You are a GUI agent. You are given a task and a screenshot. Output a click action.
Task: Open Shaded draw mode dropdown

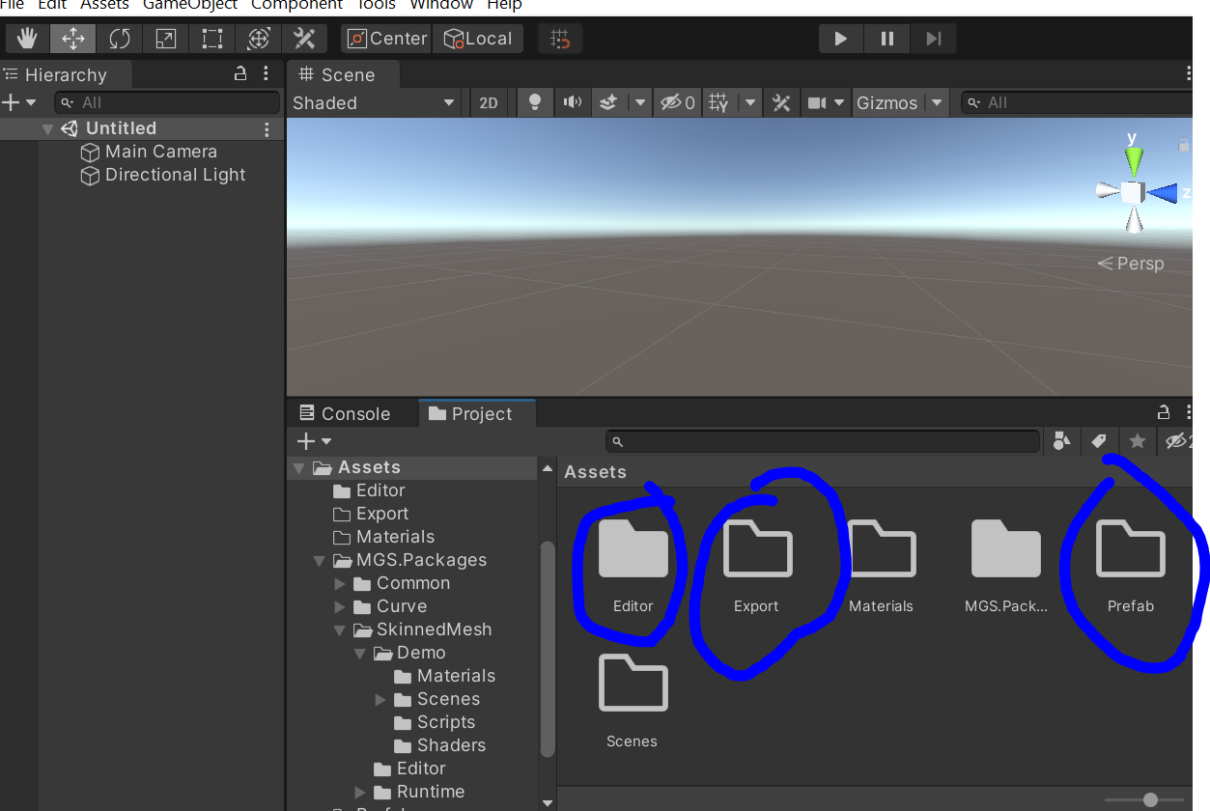[x=374, y=102]
